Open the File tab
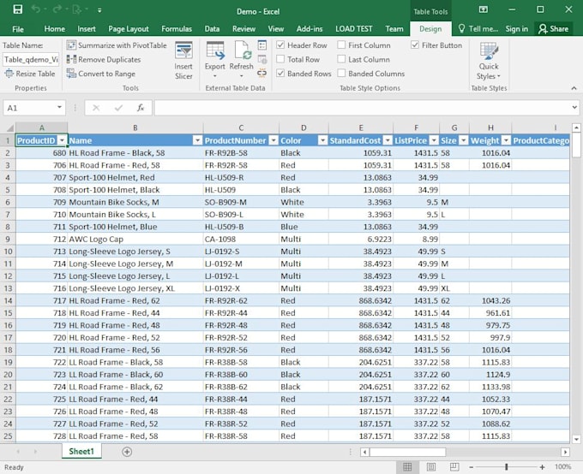 [x=18, y=29]
